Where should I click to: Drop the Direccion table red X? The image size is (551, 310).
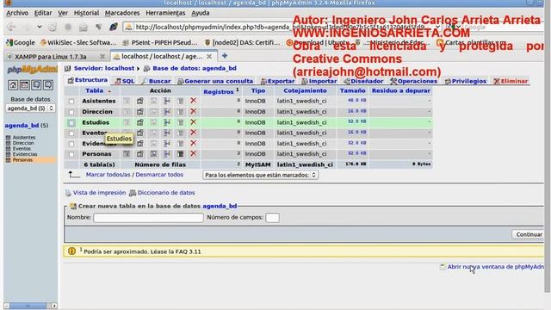(x=193, y=111)
